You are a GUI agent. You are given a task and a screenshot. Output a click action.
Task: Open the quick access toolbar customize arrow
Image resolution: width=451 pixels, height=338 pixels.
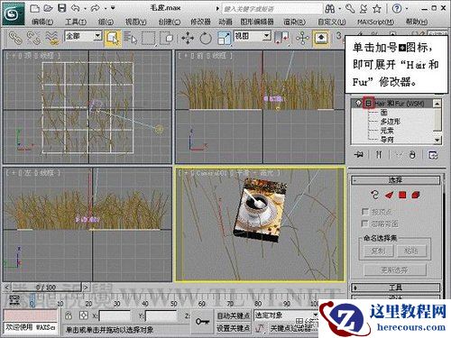pos(113,8)
